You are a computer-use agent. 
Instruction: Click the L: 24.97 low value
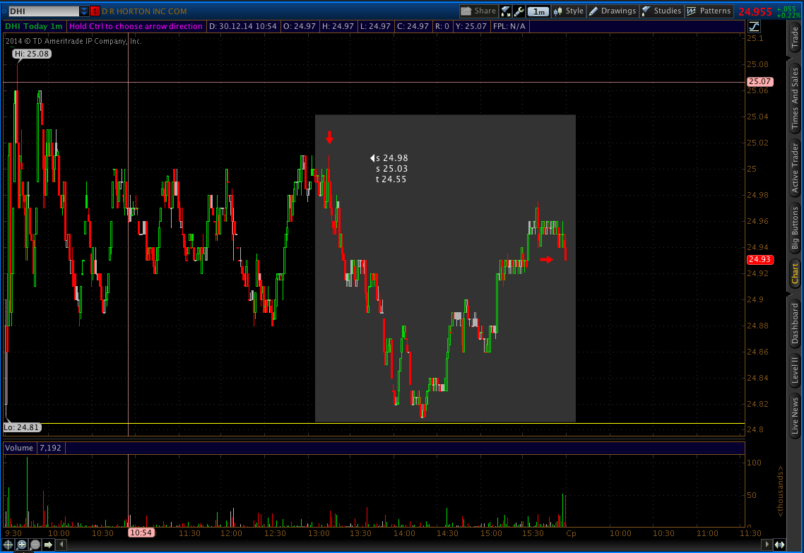coord(375,26)
